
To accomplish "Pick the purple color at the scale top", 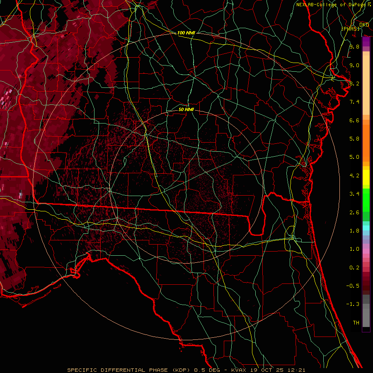I will coord(366,41).
